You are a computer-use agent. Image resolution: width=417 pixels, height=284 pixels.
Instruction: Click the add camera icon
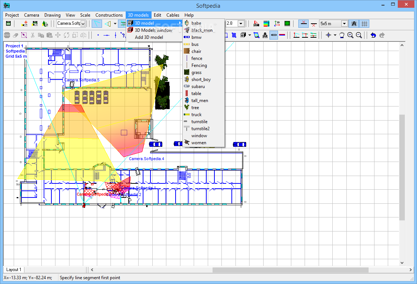(x=24, y=24)
